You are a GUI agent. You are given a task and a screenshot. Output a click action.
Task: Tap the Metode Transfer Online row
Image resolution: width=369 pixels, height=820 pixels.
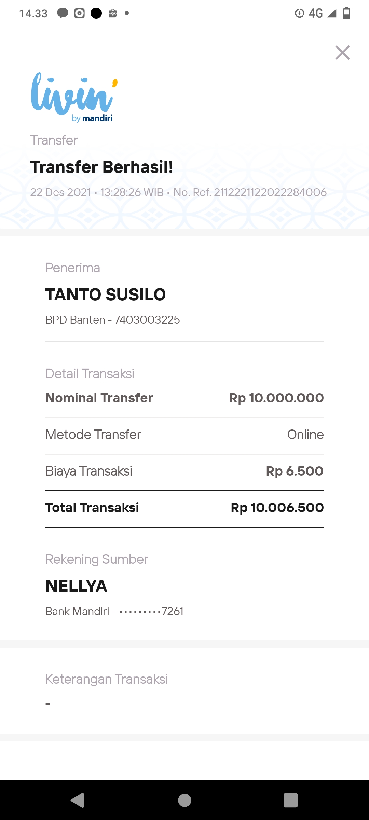(x=184, y=435)
